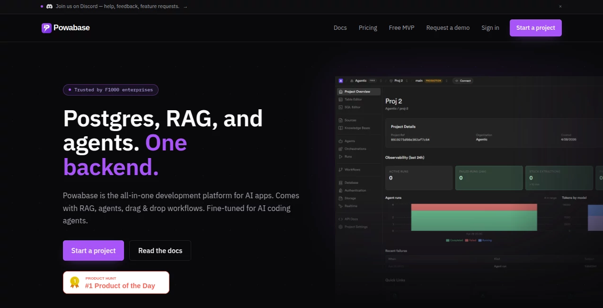
Task: Click the Agents sidebar icon
Action: coord(341,141)
